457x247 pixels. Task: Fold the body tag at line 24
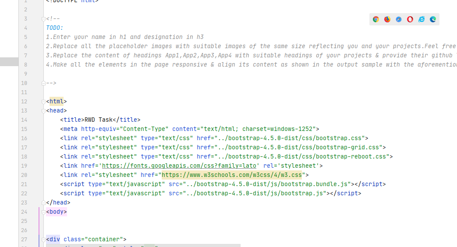click(43, 212)
